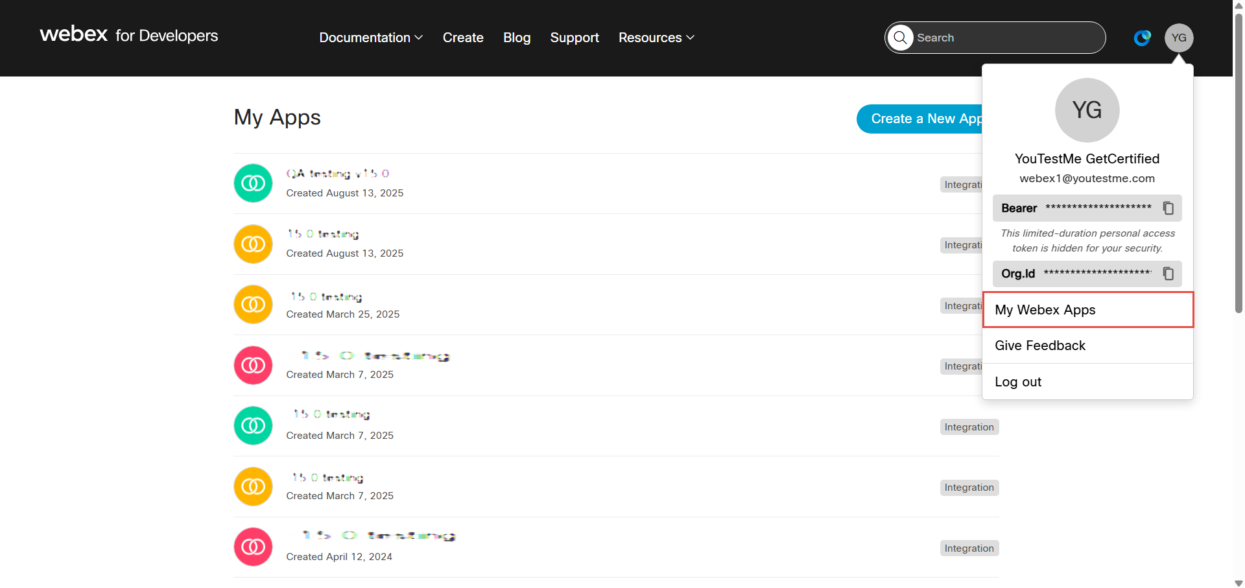Go to the Create page
This screenshot has height=588, width=1245.
coord(463,38)
